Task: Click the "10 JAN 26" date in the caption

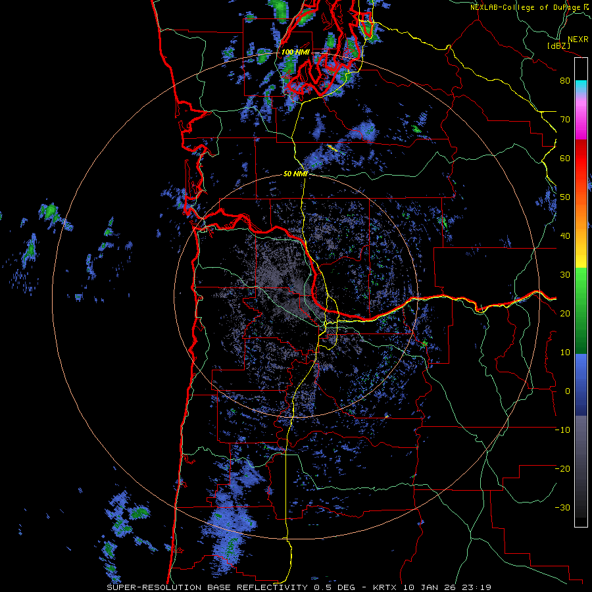Action: 430,587
